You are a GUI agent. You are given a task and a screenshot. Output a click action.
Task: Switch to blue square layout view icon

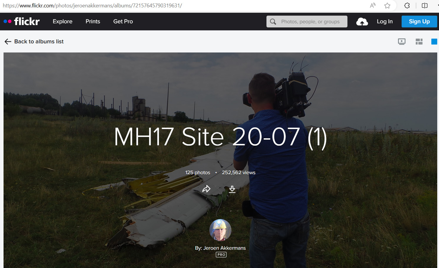click(434, 42)
